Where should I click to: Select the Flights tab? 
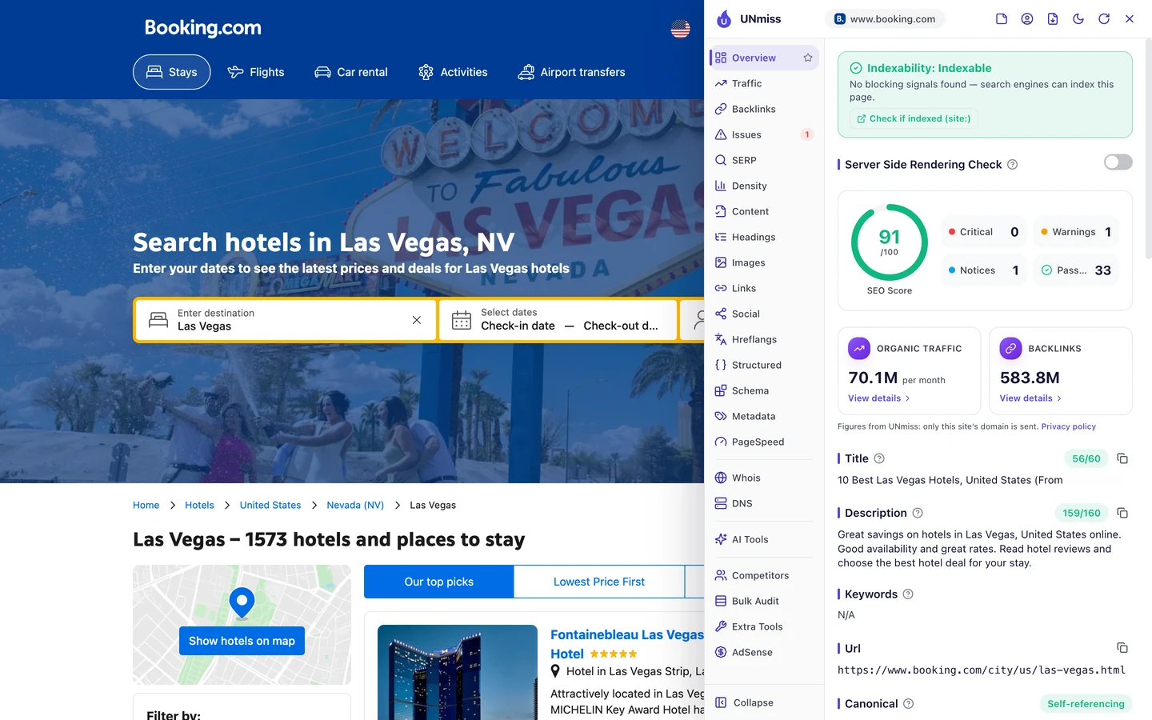point(256,72)
